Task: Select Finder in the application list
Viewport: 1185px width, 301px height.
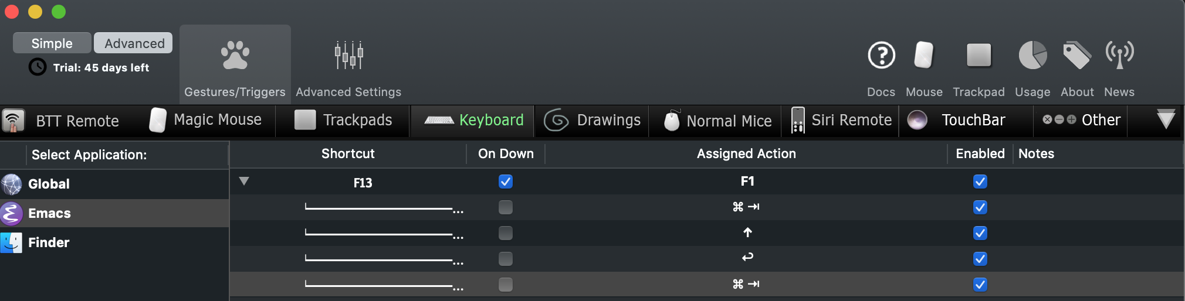Action: coord(49,242)
